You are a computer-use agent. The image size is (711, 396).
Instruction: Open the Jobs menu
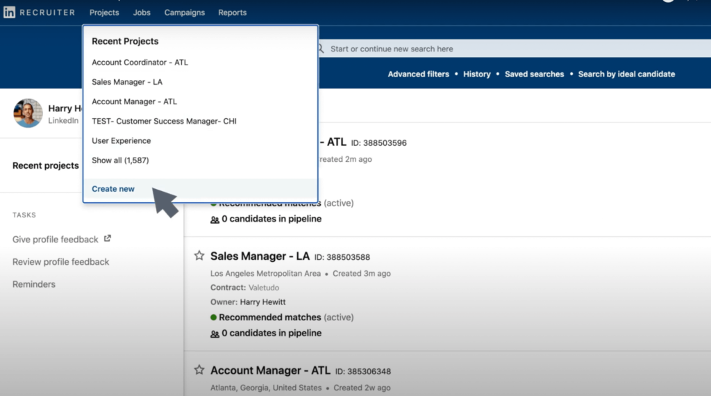[142, 13]
